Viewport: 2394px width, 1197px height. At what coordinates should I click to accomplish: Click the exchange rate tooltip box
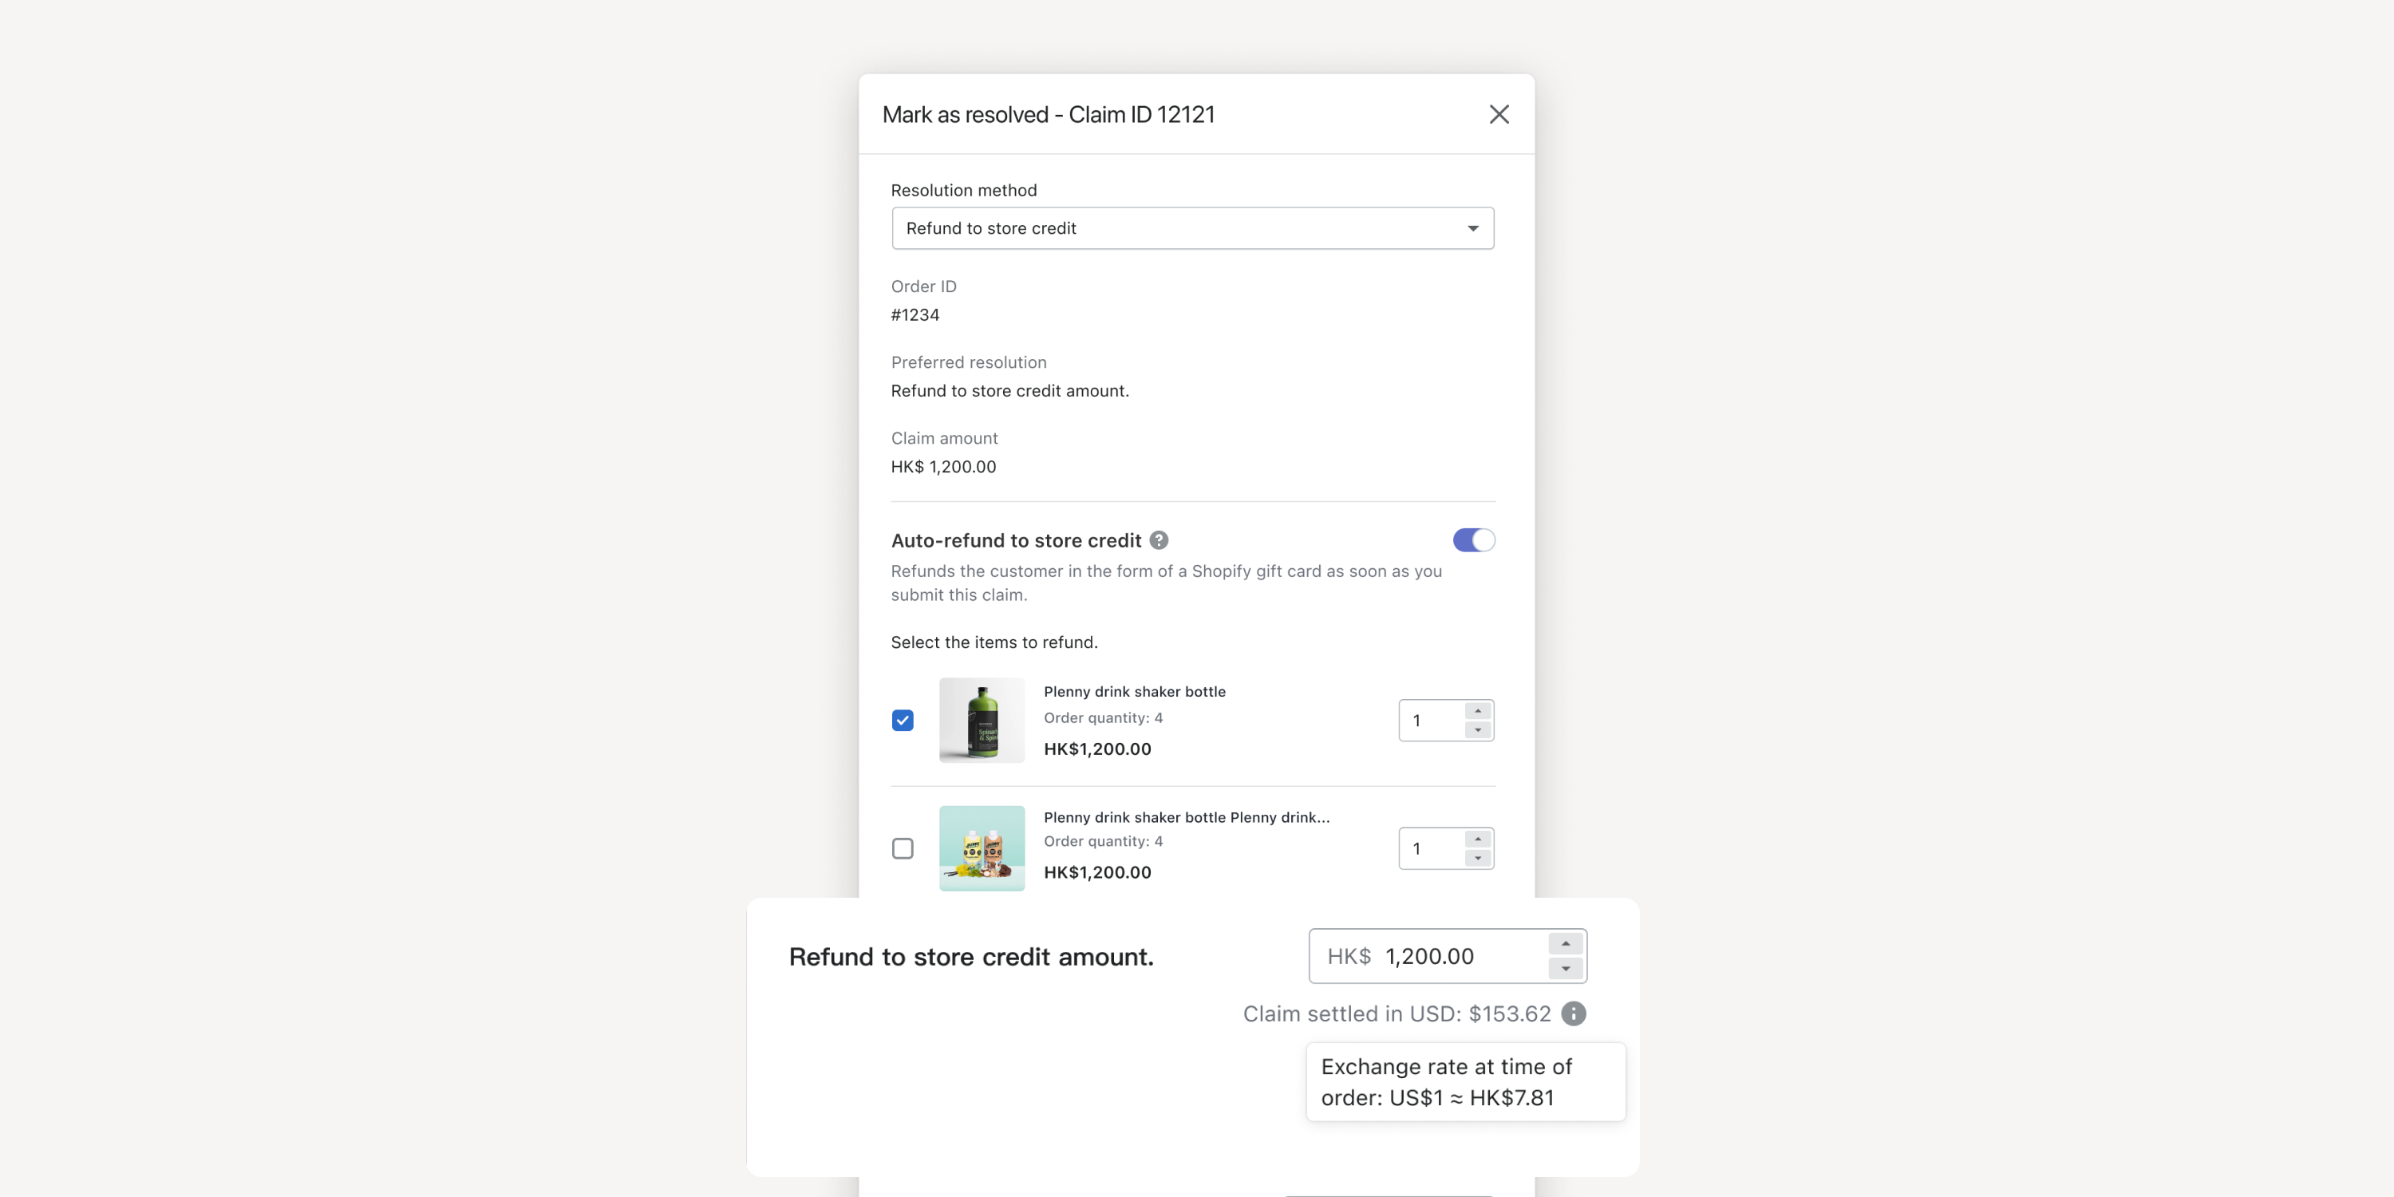[x=1466, y=1082]
